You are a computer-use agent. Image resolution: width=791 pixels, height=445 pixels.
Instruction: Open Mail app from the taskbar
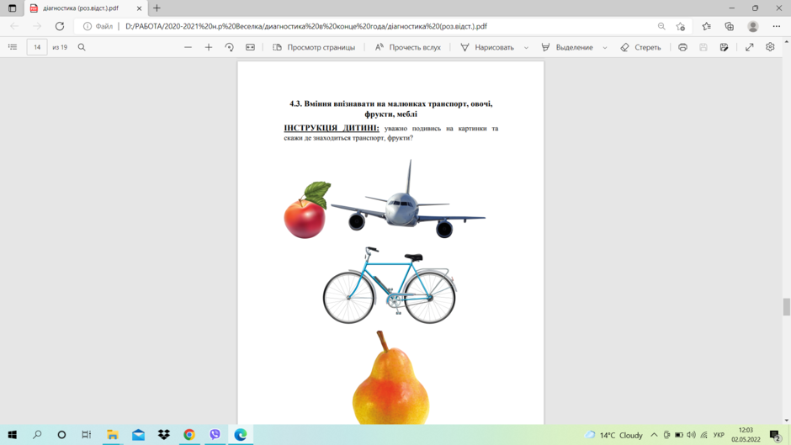coord(138,434)
